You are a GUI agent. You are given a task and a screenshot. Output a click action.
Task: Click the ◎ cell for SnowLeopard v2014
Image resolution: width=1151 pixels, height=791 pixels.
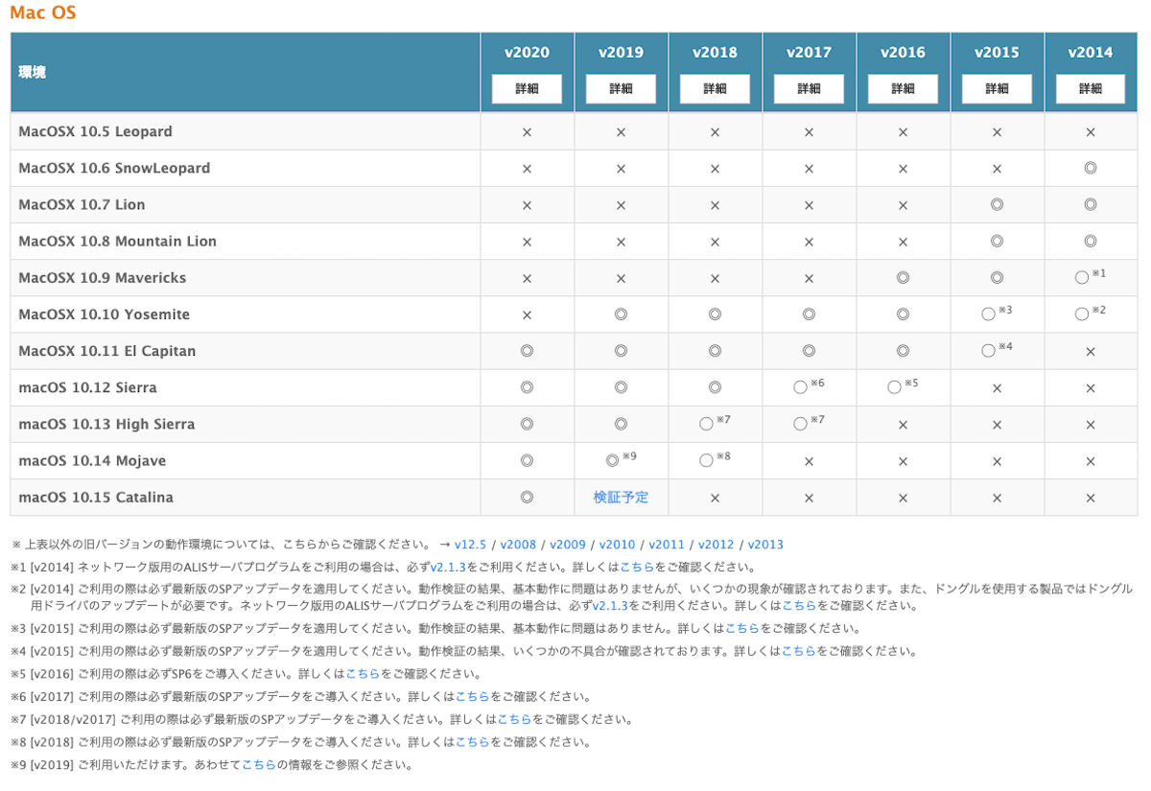click(1091, 168)
